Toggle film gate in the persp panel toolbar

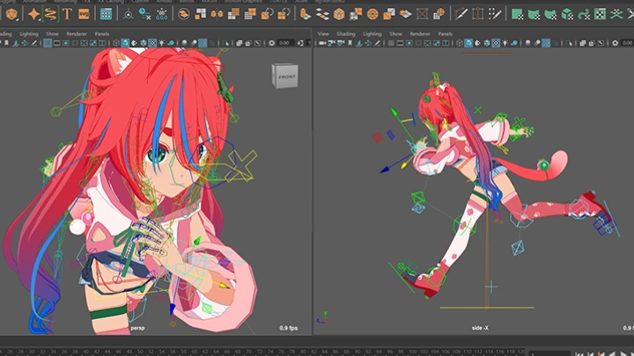pos(56,43)
